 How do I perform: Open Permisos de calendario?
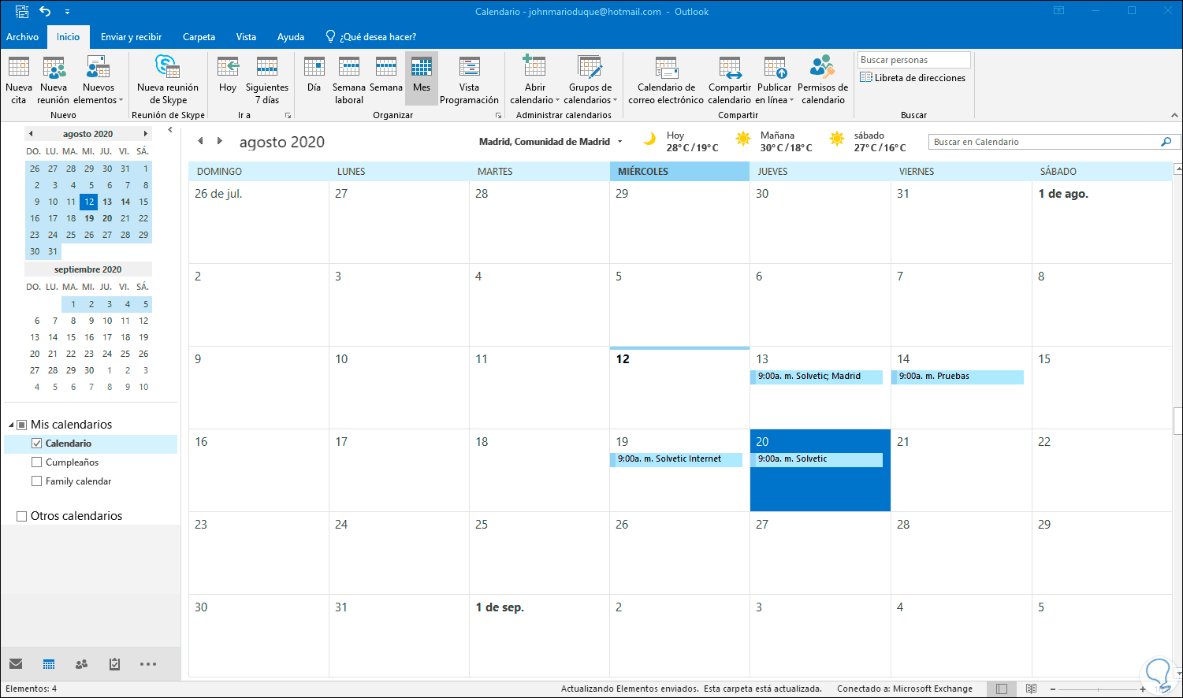click(x=823, y=80)
